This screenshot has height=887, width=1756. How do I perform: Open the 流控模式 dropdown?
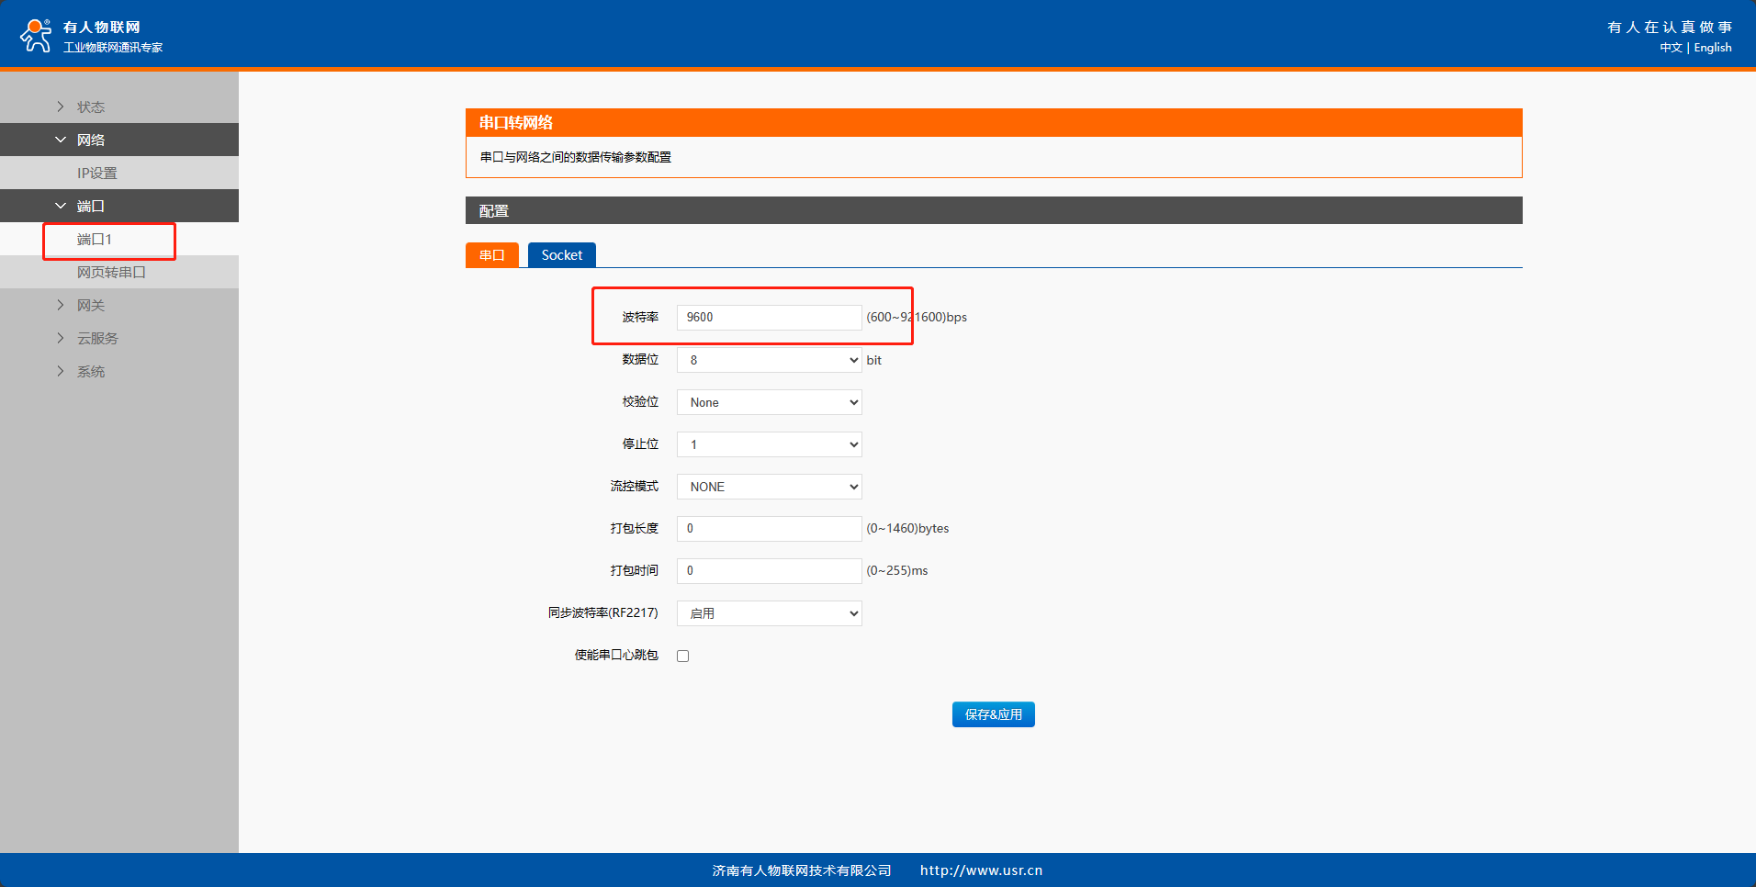[x=769, y=487]
